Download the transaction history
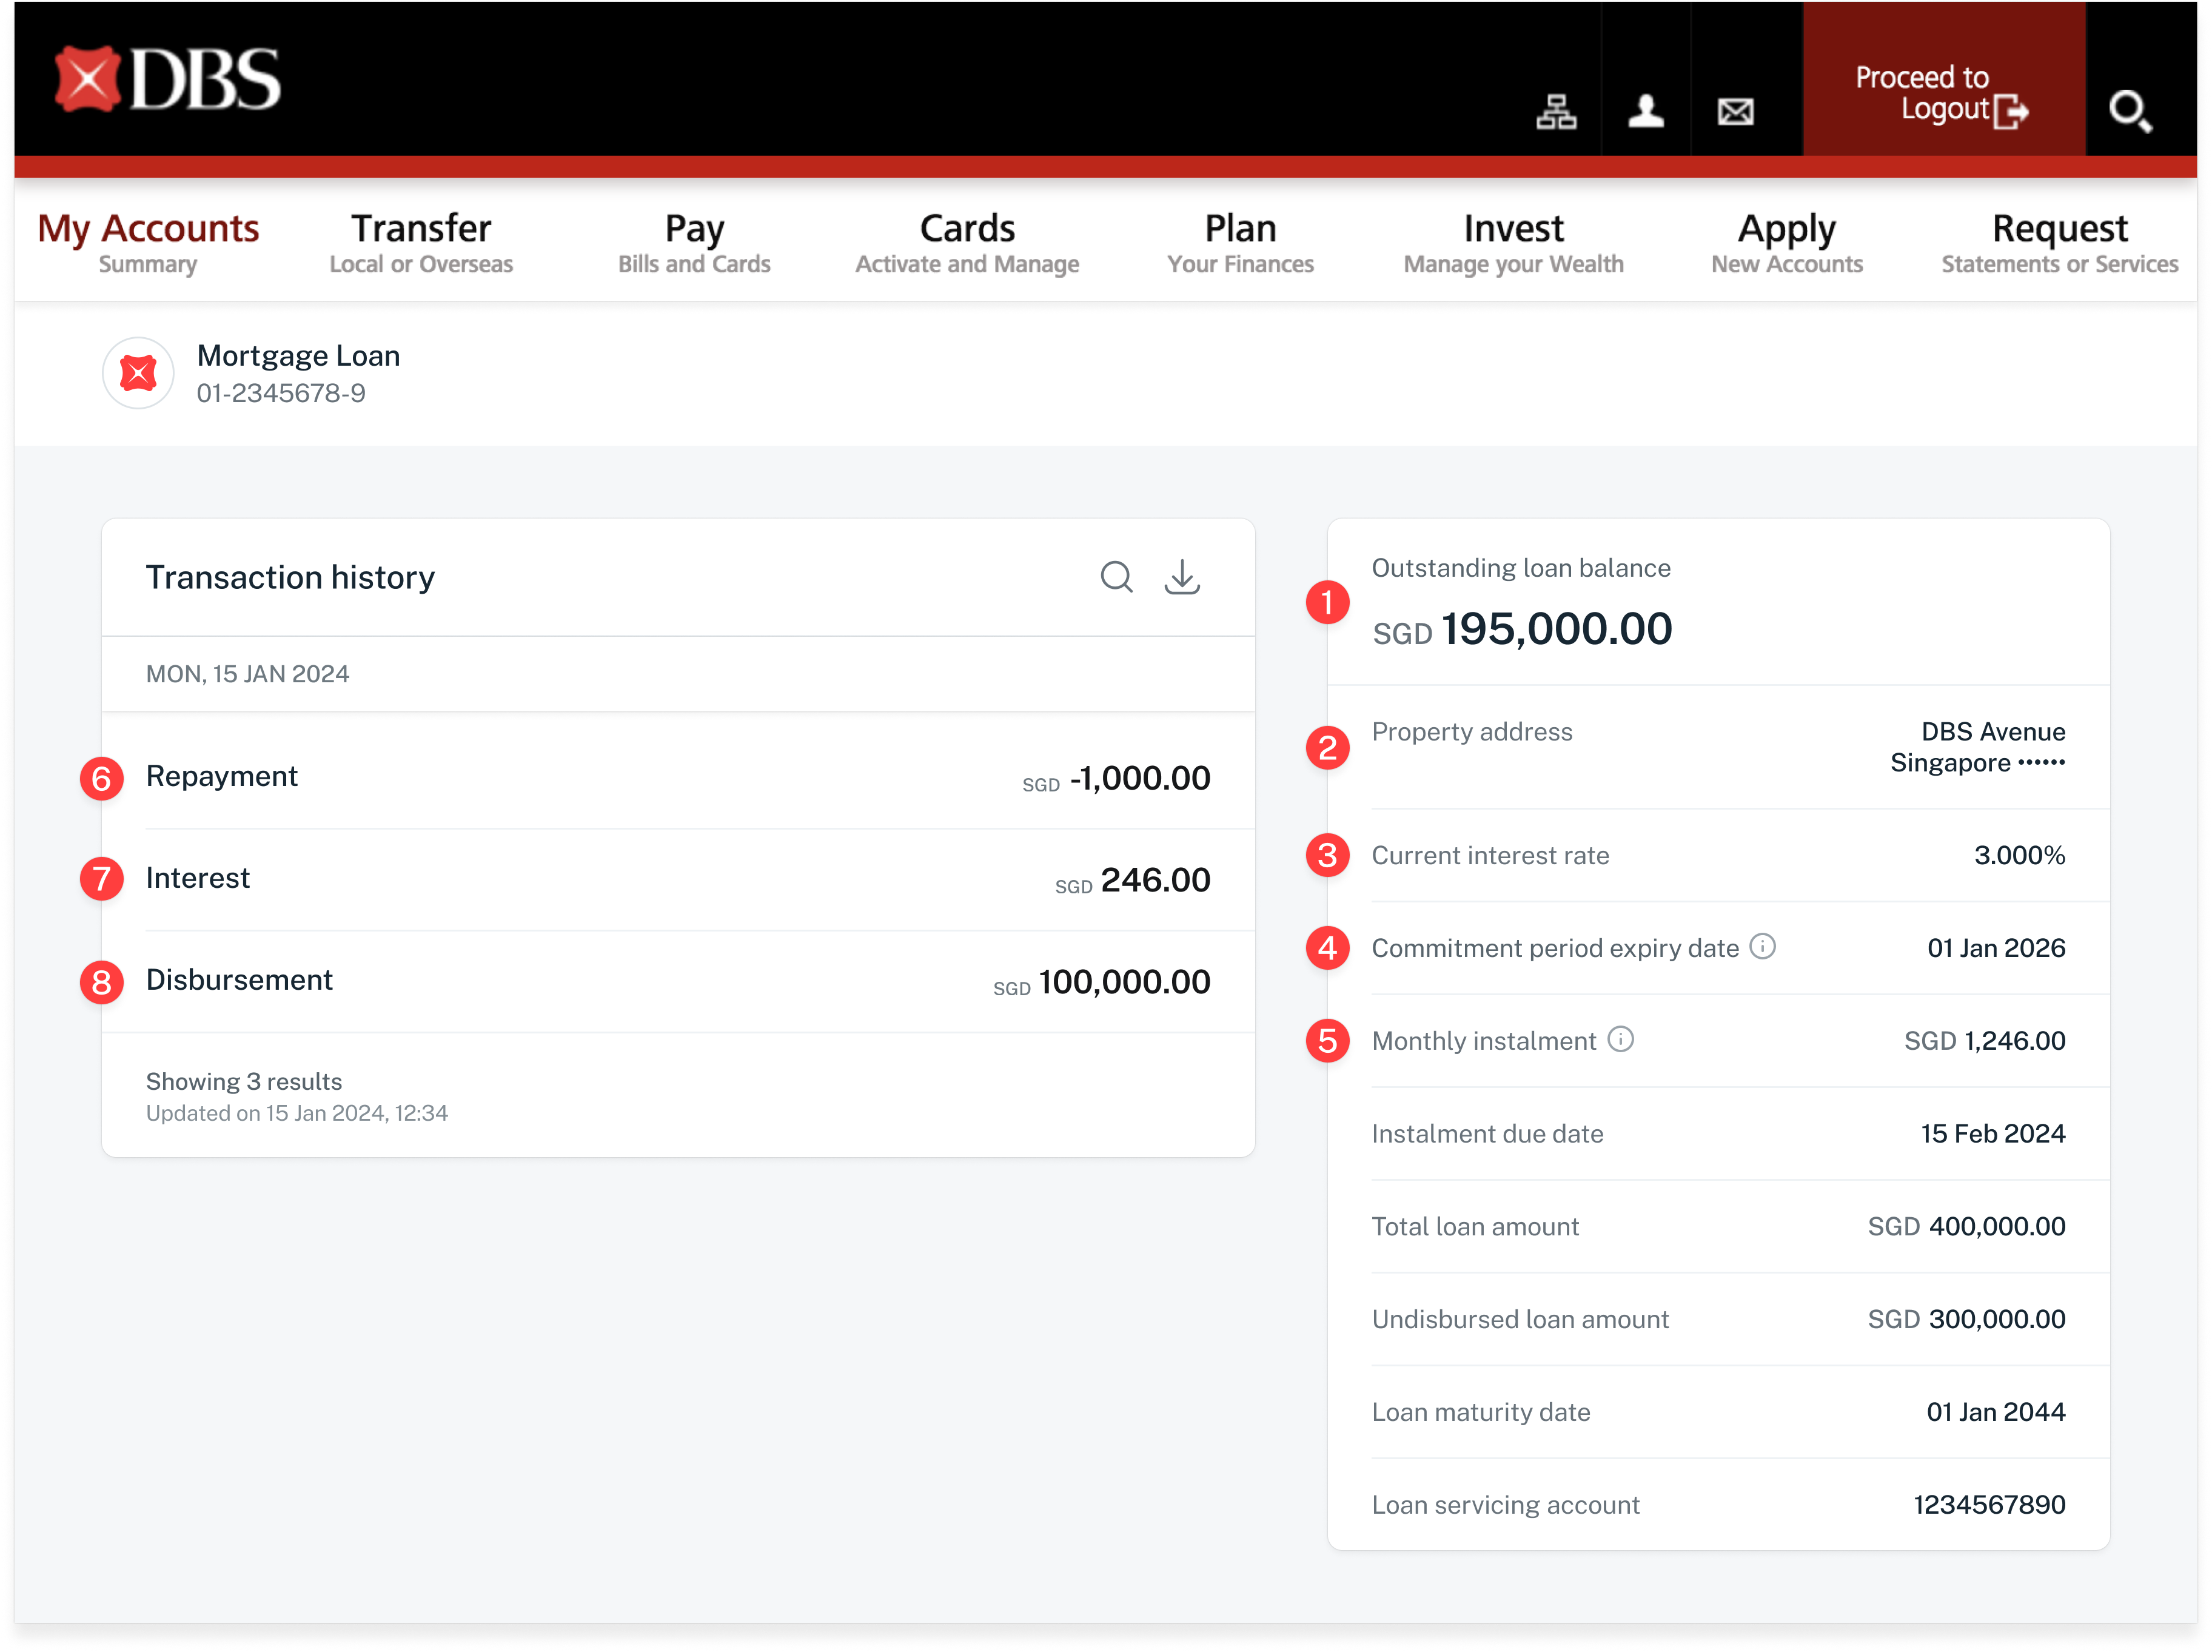The height and width of the screenshot is (1652, 2212). (1181, 577)
